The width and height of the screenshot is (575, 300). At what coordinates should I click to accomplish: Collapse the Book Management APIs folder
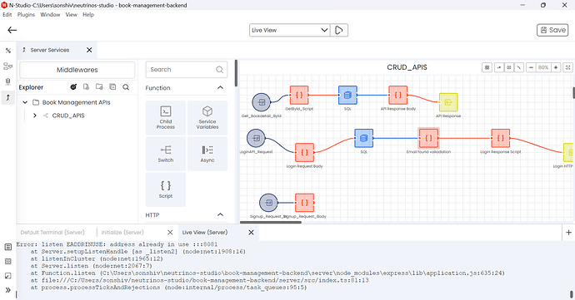25,102
